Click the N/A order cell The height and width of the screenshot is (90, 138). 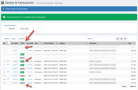point(30,76)
